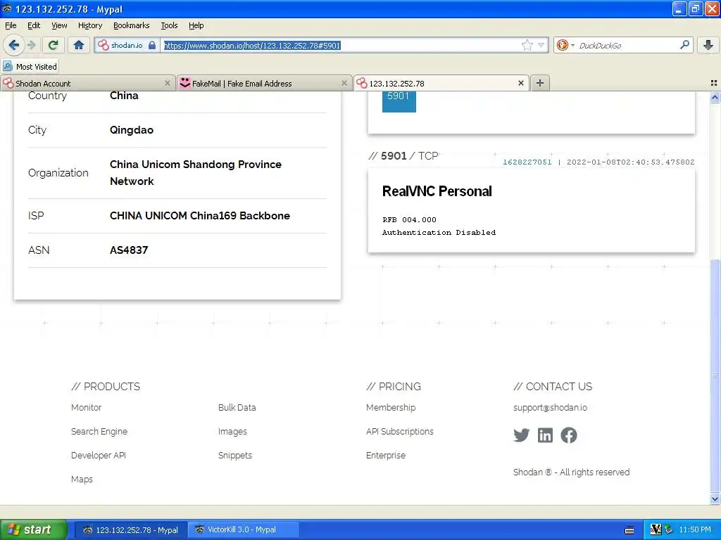The height and width of the screenshot is (540, 721).
Task: Open the Images footer link
Action: coord(232,431)
